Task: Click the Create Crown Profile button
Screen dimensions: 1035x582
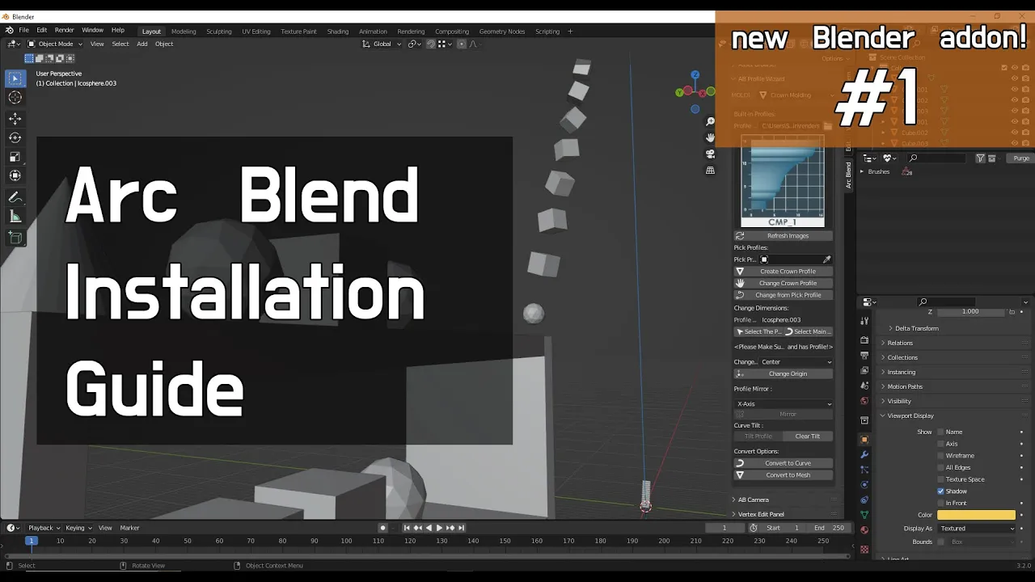Action: [784, 272]
